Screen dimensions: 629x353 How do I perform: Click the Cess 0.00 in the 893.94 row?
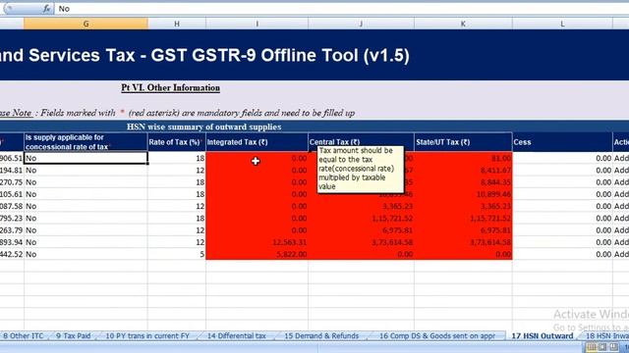pos(562,242)
